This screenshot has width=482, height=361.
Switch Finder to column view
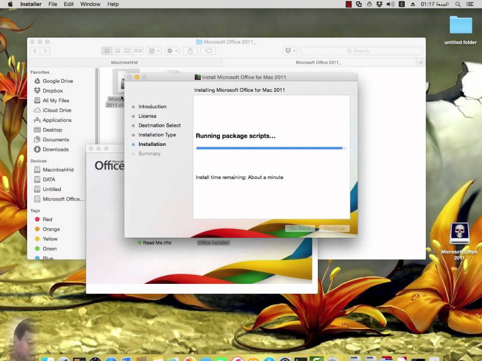tap(128, 51)
